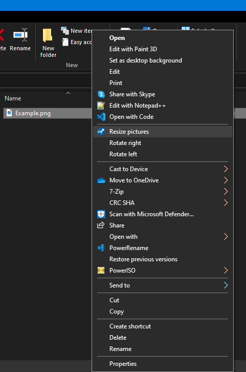Choose Rename in the context menu
The image size is (246, 372).
pos(163,349)
